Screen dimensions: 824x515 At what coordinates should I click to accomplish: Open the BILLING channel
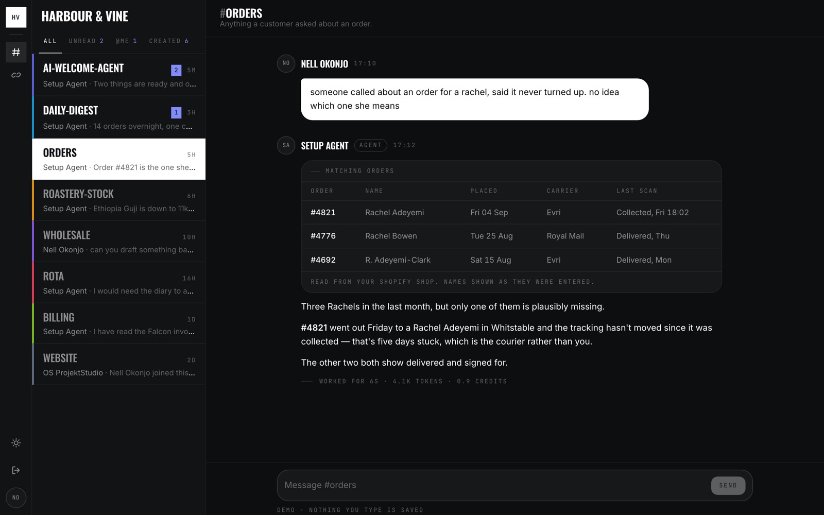119,323
